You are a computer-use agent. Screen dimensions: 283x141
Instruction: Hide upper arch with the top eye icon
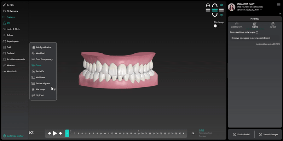pos(221,5)
